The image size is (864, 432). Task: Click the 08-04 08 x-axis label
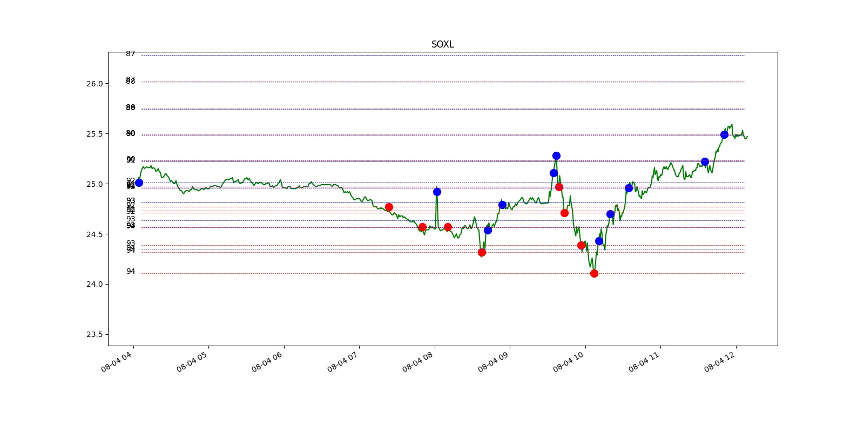tap(418, 361)
